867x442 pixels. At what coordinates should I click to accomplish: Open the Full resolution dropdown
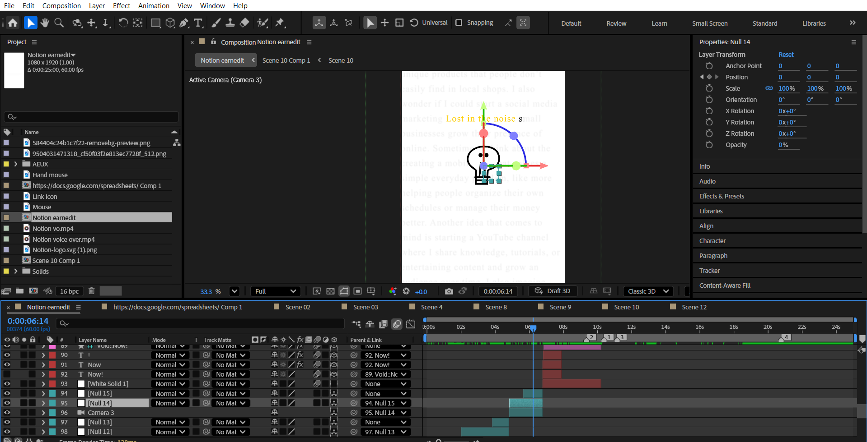pyautogui.click(x=275, y=291)
